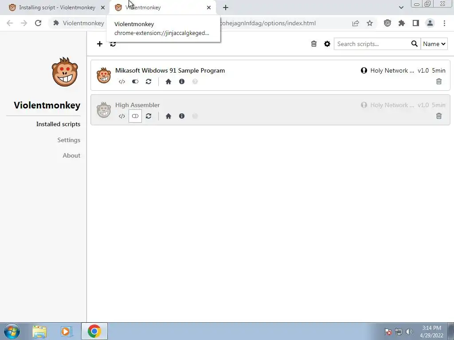The height and width of the screenshot is (340, 454).
Task: Check updates for High Assembler script
Action: (x=149, y=116)
